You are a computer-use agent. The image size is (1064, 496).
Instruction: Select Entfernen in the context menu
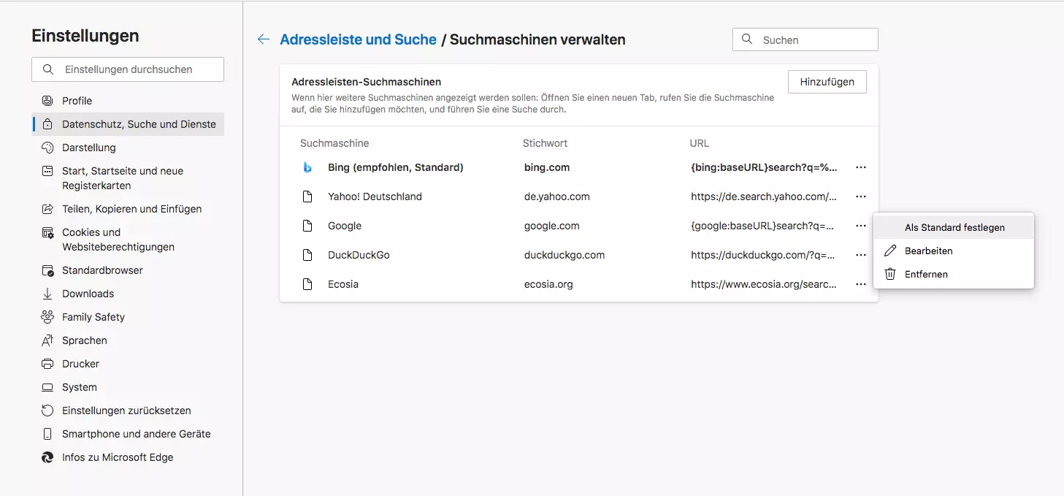coord(926,274)
